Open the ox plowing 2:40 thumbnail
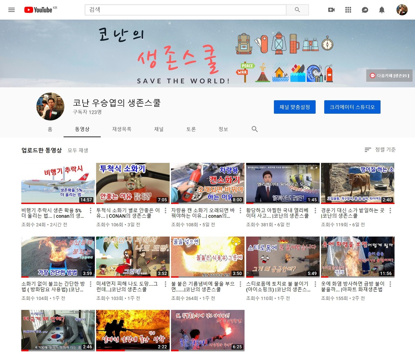 pos(357,183)
